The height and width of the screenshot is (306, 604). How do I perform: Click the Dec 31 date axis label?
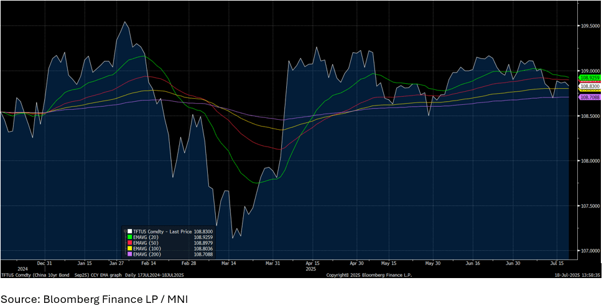(x=44, y=263)
